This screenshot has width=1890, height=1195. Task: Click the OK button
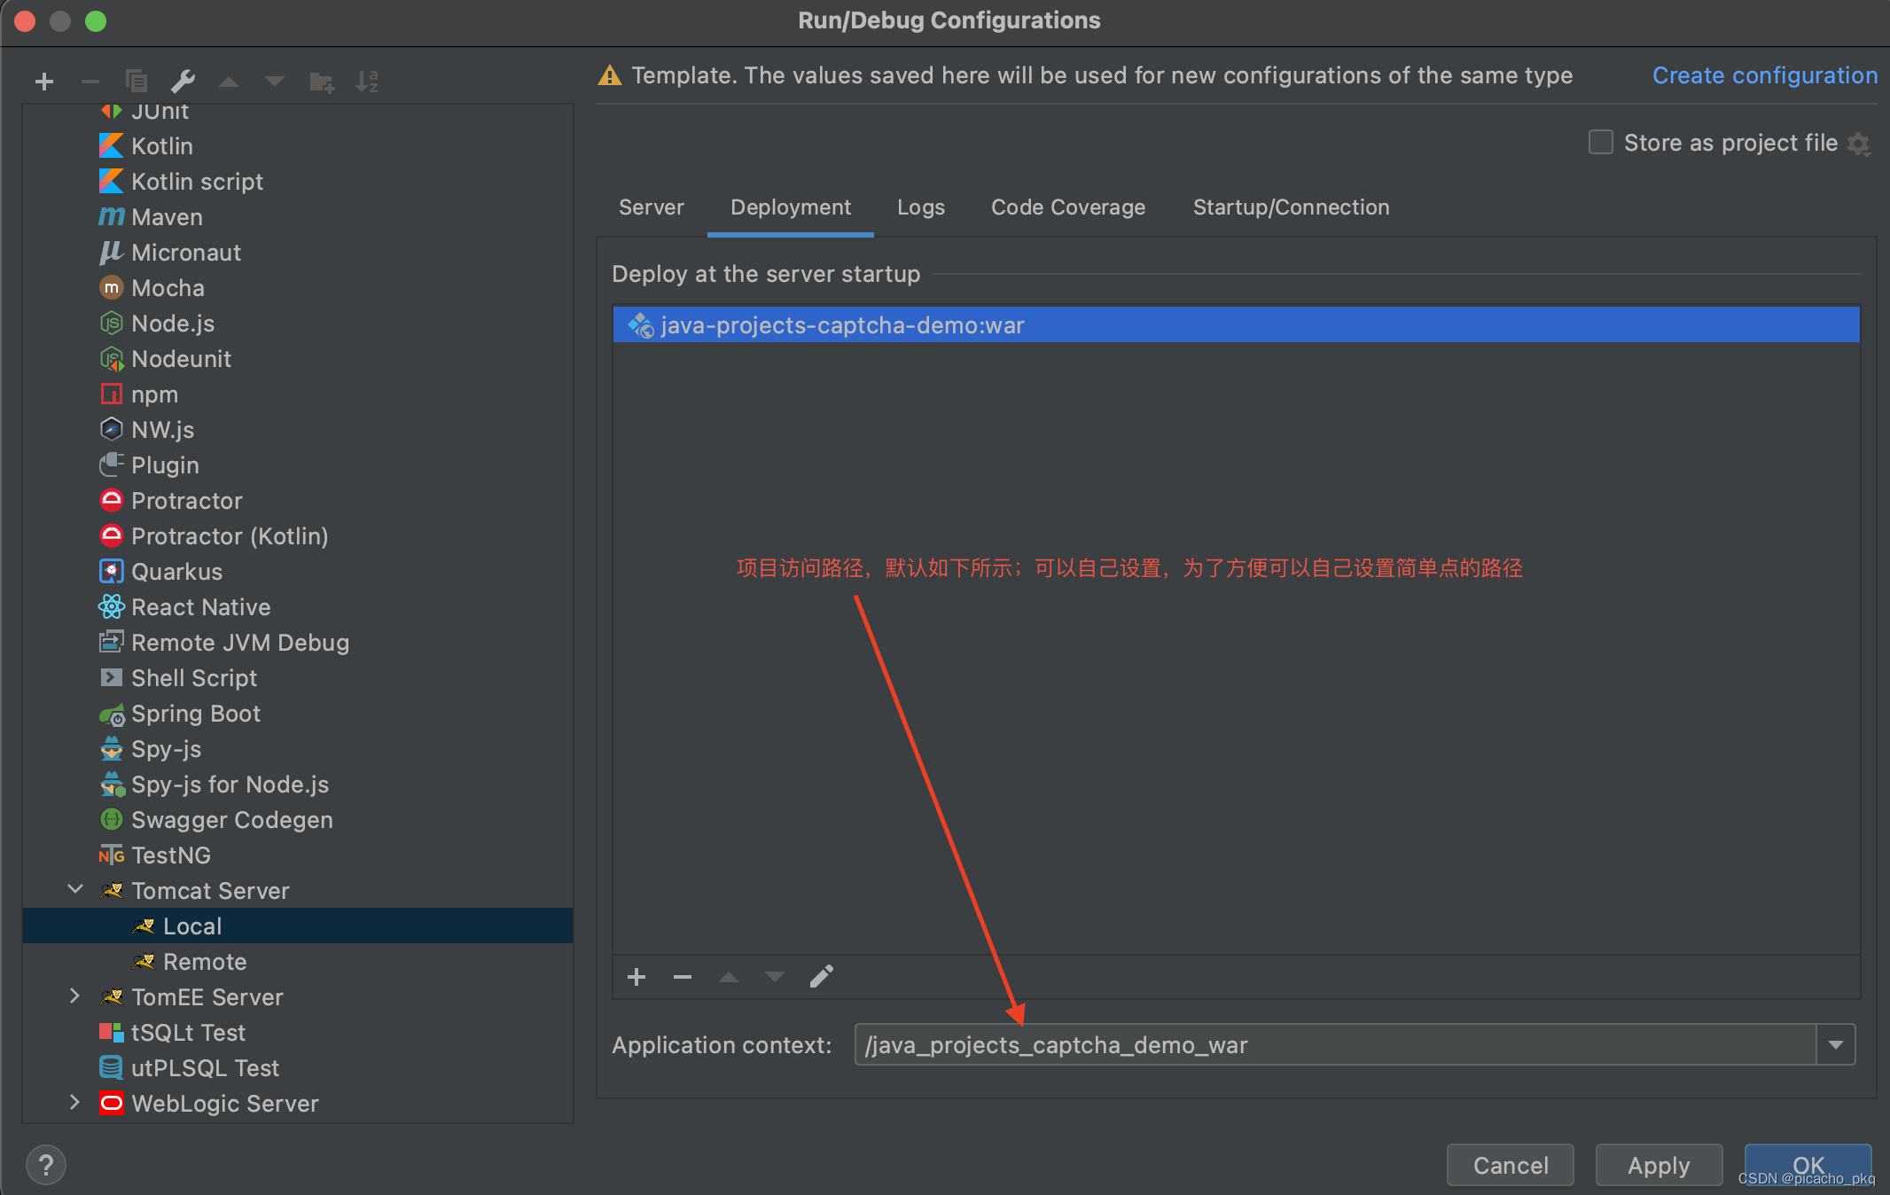[1808, 1165]
